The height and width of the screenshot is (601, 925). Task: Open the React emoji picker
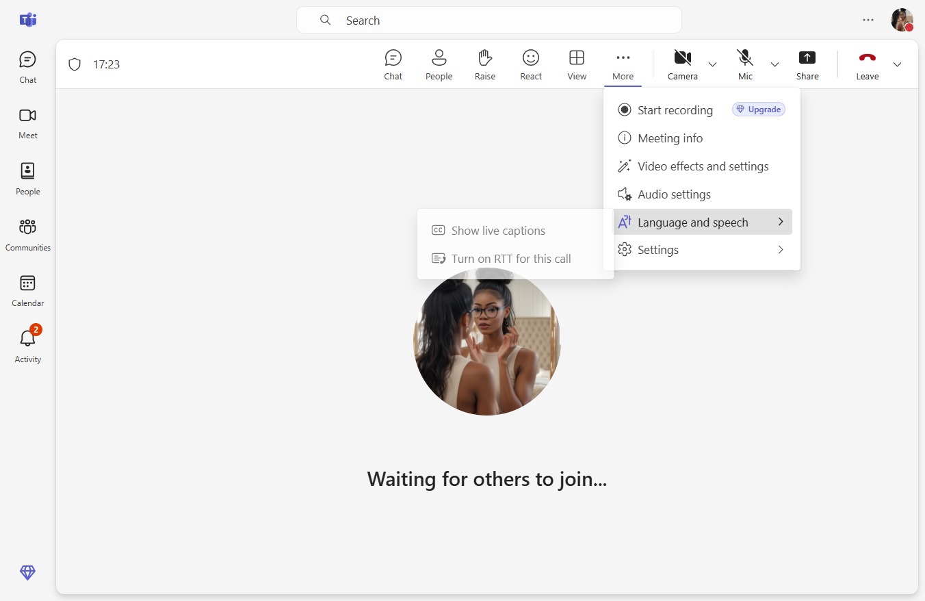531,65
